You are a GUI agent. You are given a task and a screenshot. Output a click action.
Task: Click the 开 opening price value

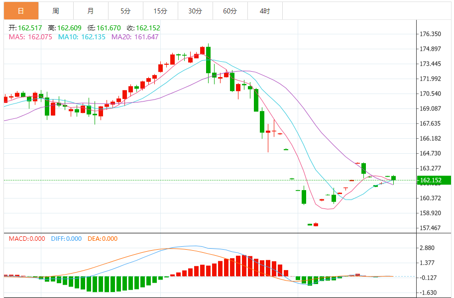30,28
